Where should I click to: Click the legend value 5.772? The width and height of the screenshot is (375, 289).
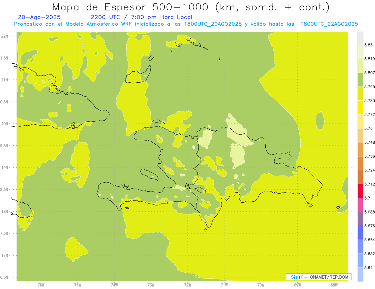click(369, 114)
